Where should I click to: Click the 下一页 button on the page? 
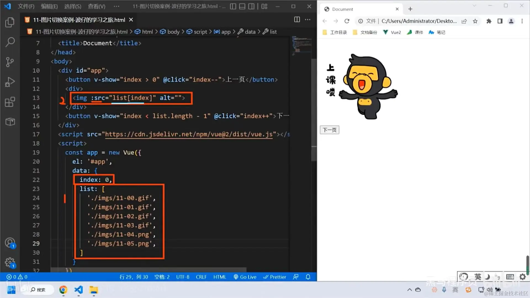pos(329,130)
